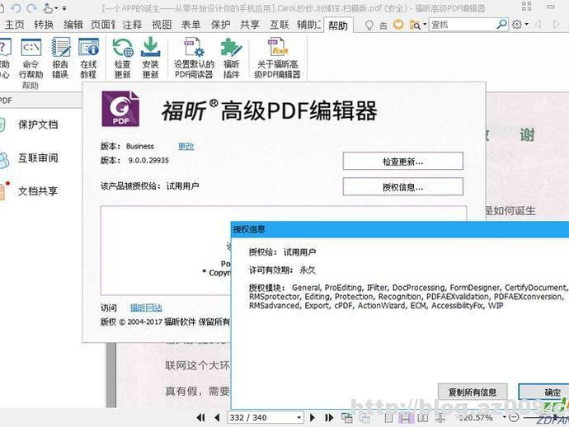
Task: Click the undo arrow in quick access toolbar
Action: 16,7
